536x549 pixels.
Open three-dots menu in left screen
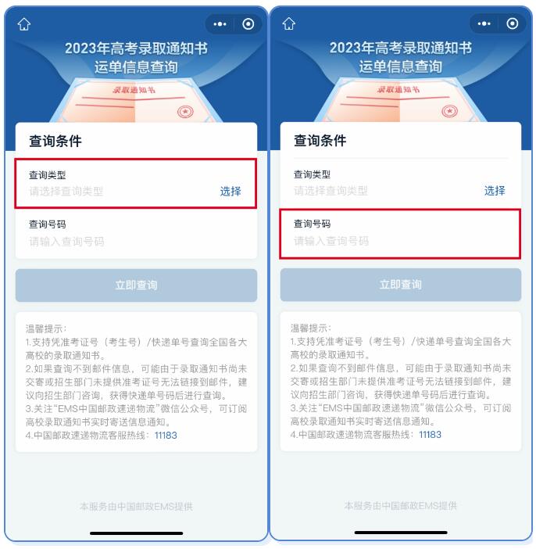coord(220,24)
